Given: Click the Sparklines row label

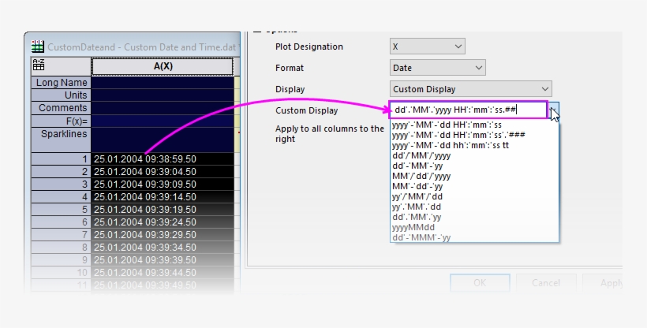Looking at the screenshot, I should click(x=61, y=140).
